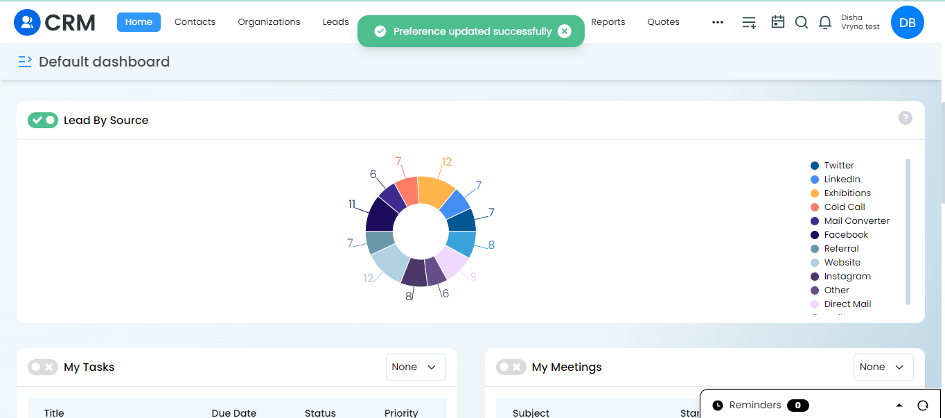
Task: Click Direct Mail legend entry
Action: tap(840, 304)
